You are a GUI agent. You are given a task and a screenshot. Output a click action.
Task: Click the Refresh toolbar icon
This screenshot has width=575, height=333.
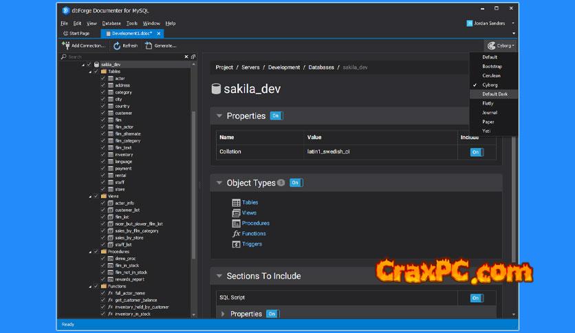[118, 45]
